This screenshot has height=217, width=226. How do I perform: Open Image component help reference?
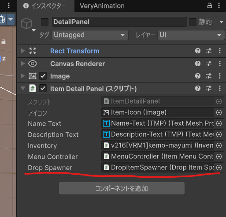tap(198, 76)
